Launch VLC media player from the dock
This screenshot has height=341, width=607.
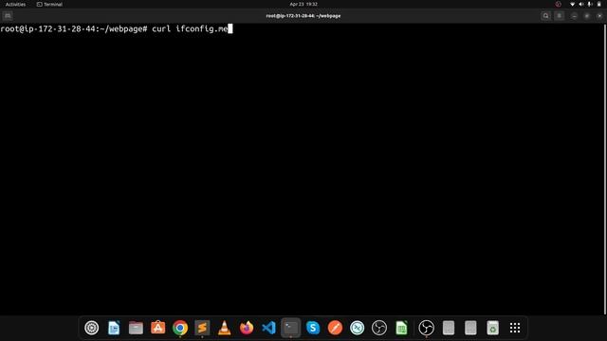[224, 328]
